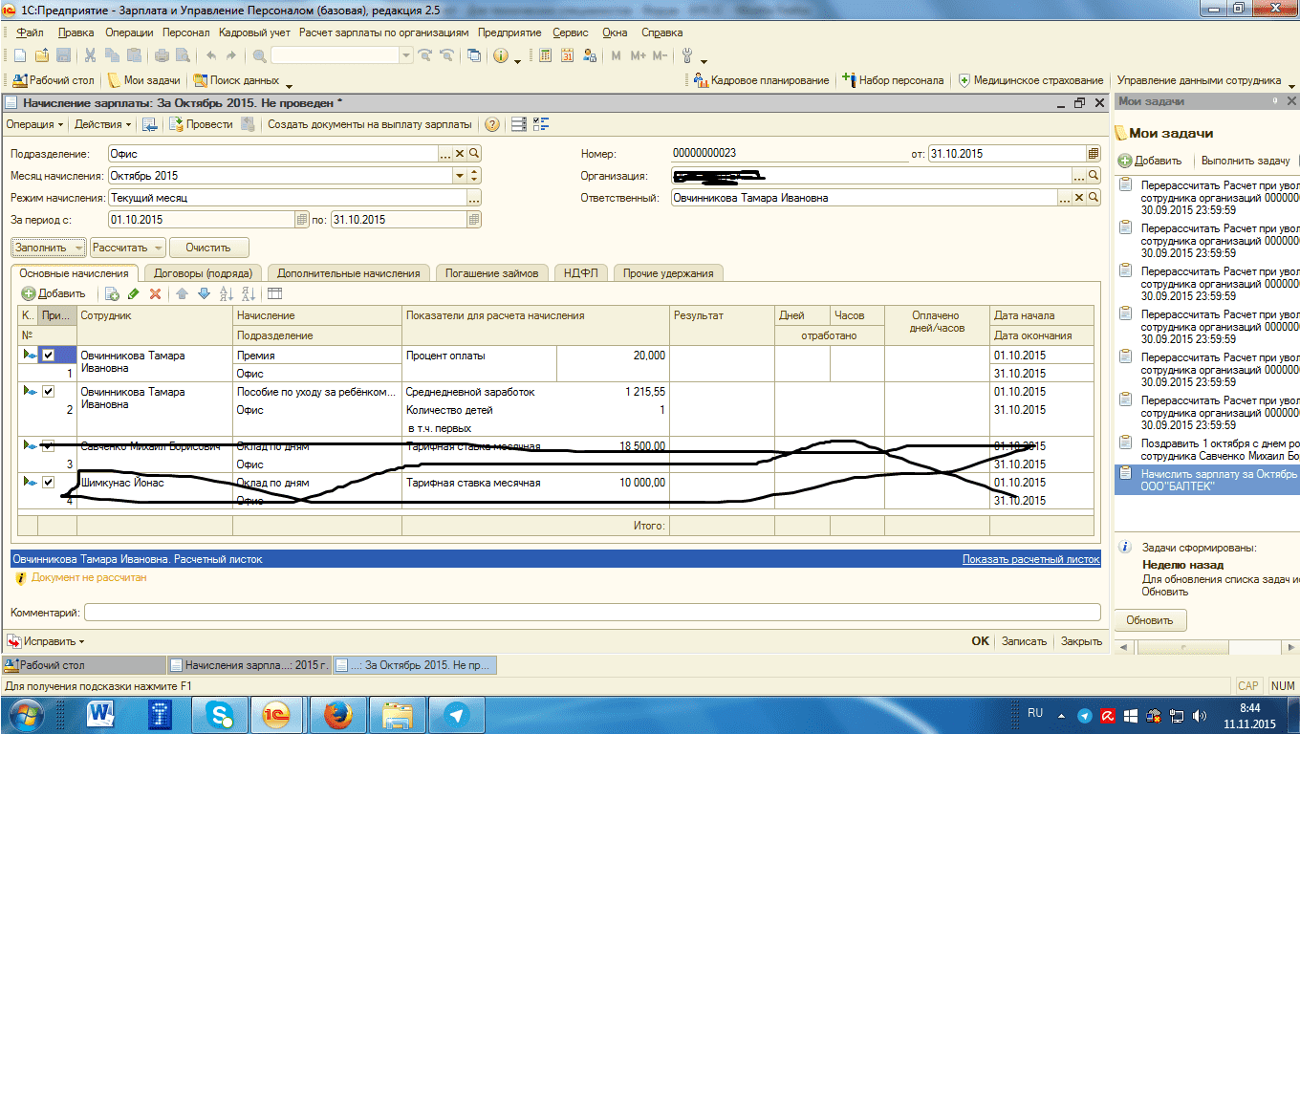Viewport: 1300px width, 1101px height.
Task: Toggle checkbox in Шимкунас Йонас row
Action: click(x=48, y=483)
